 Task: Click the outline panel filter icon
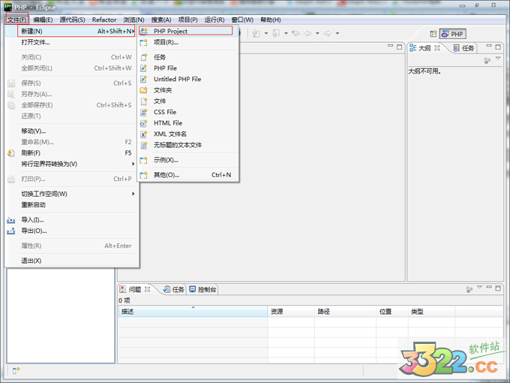pyautogui.click(x=487, y=60)
